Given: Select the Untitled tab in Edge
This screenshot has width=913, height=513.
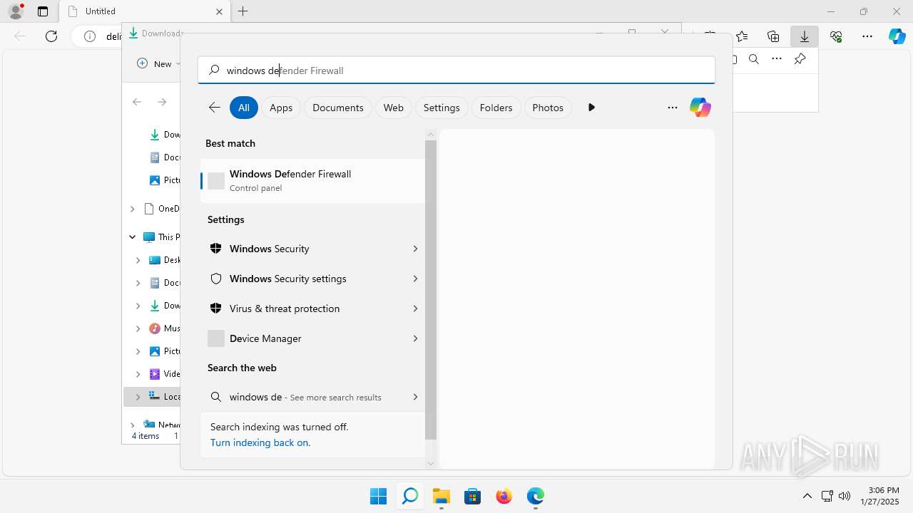Looking at the screenshot, I should pyautogui.click(x=144, y=11).
